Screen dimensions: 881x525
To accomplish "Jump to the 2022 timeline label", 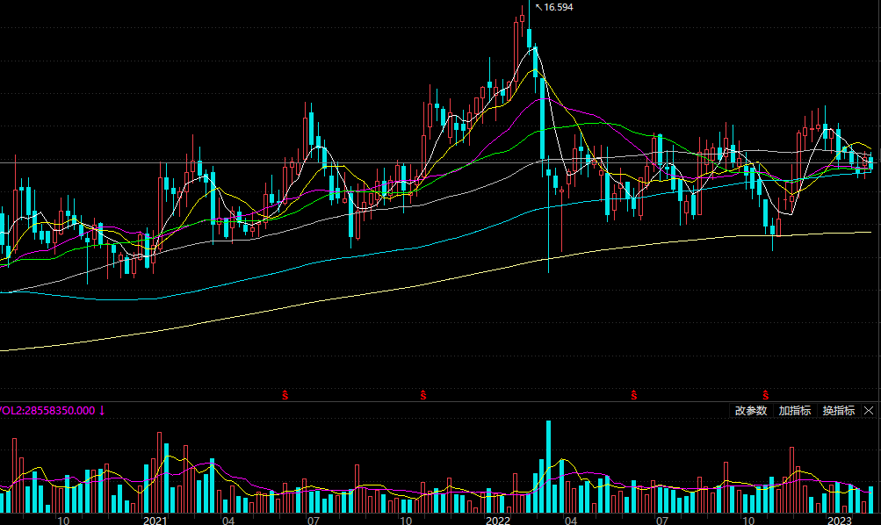I will [x=498, y=520].
